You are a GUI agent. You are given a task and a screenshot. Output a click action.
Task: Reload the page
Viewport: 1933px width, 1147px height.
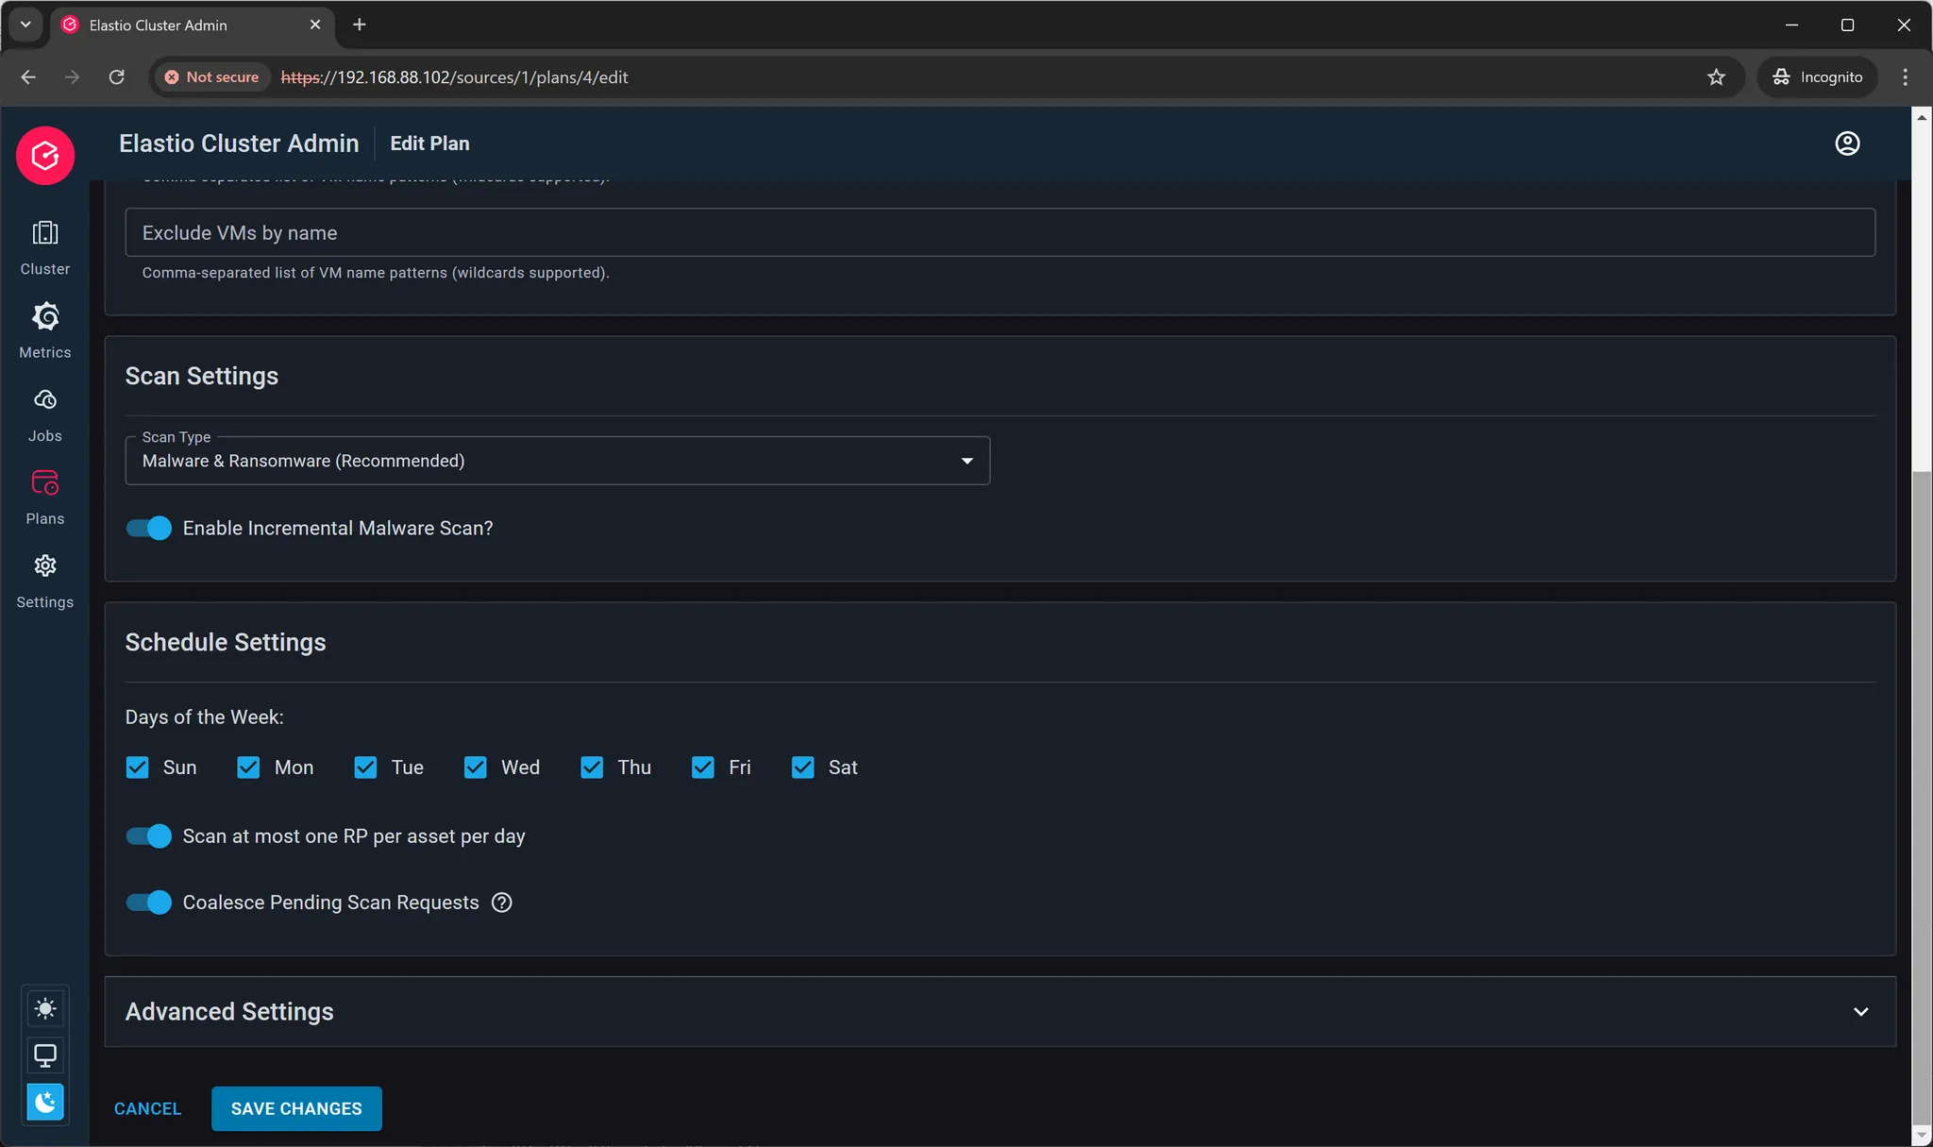[x=117, y=77]
